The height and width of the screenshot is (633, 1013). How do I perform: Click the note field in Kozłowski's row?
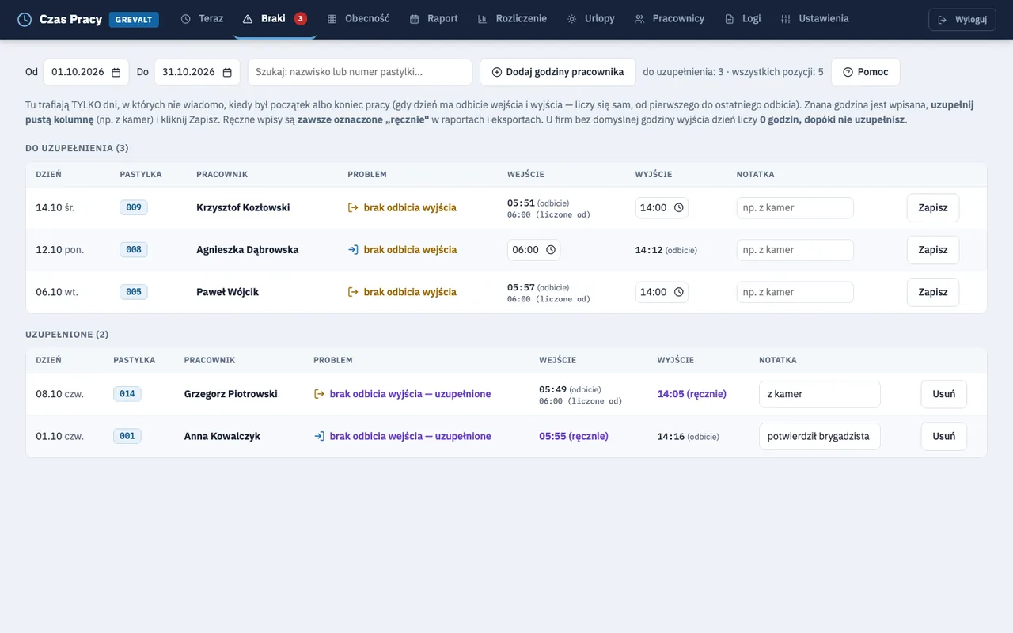795,208
